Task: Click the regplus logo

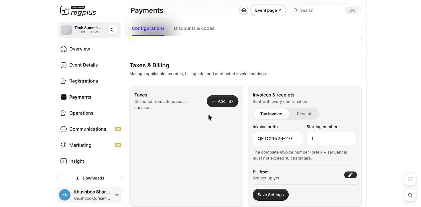Action: (78, 11)
